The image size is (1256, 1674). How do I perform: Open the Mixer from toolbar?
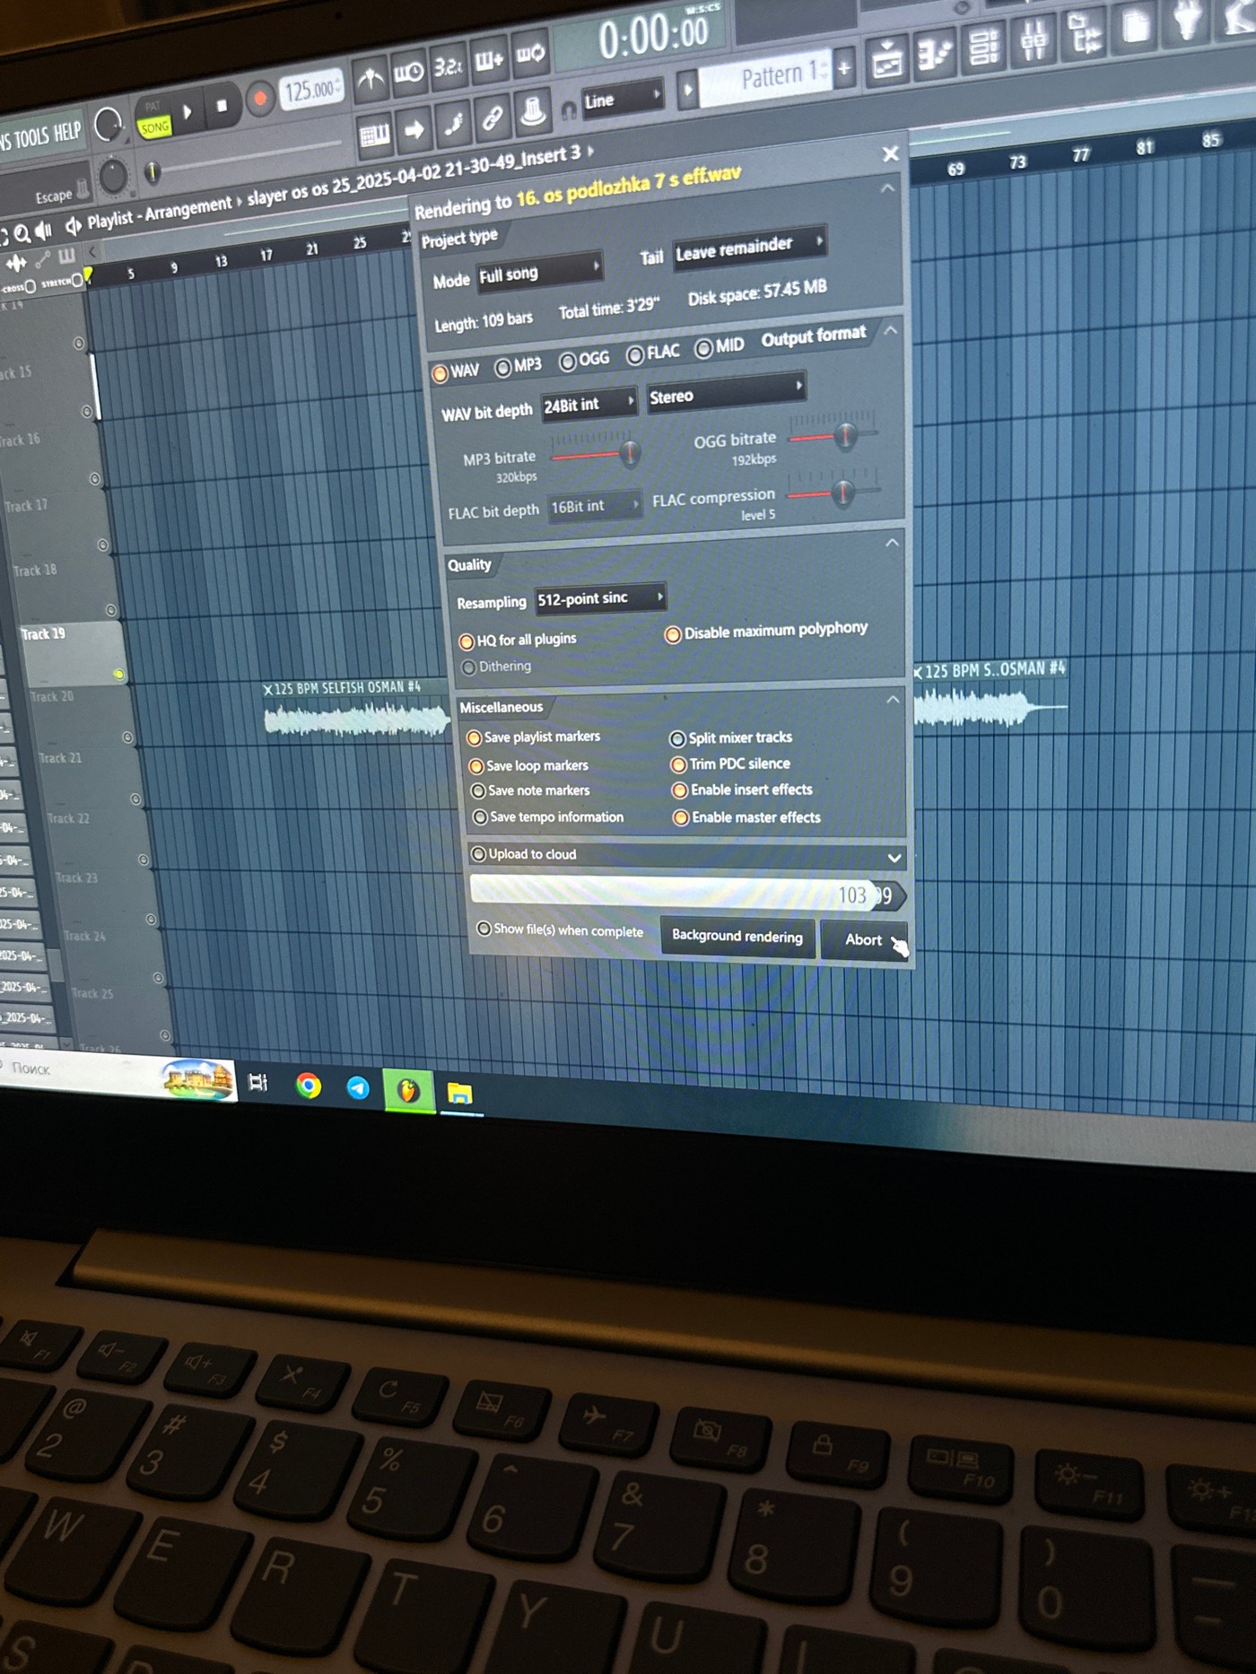coord(1034,39)
